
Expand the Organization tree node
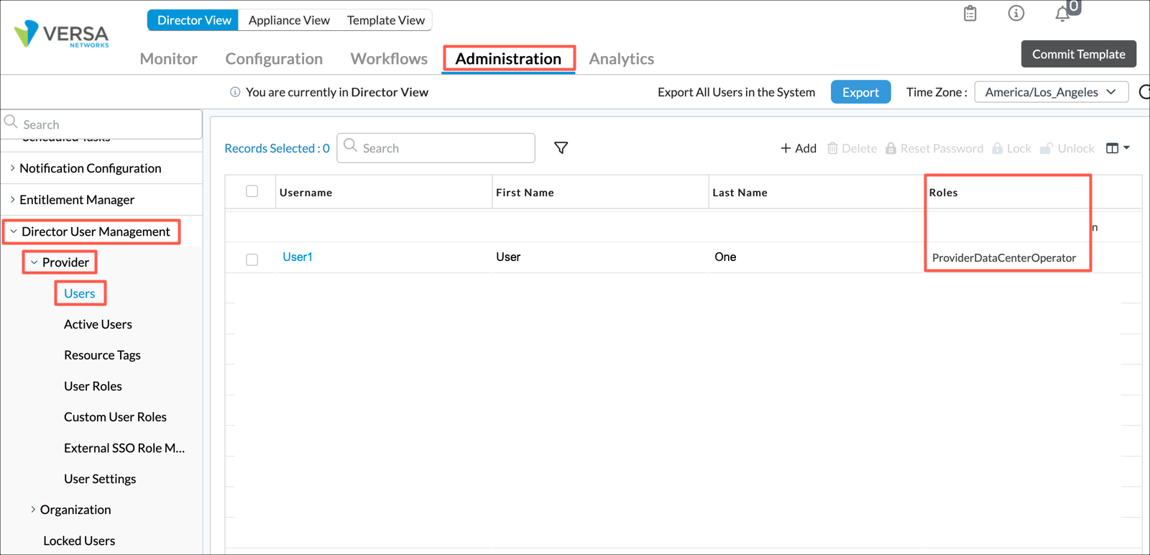[33, 510]
